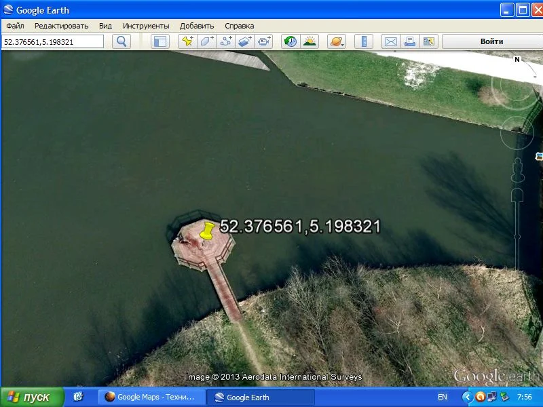This screenshot has height=407, width=543.
Task: Expand hidden tray icons arrow
Action: (x=468, y=397)
